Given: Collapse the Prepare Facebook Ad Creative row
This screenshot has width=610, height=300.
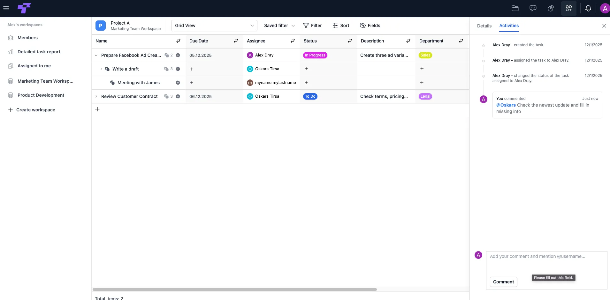Looking at the screenshot, I should point(96,55).
